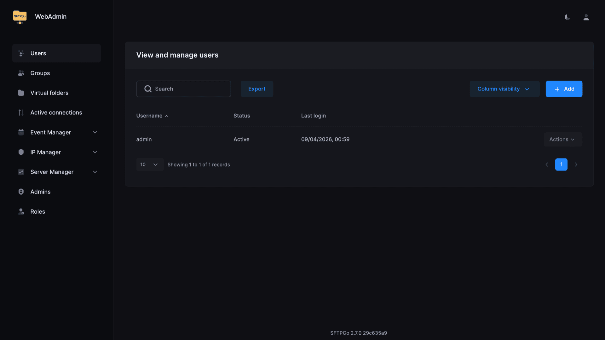Screen dimensions: 605x340
Task: Open Active connections page
Action: click(56, 112)
